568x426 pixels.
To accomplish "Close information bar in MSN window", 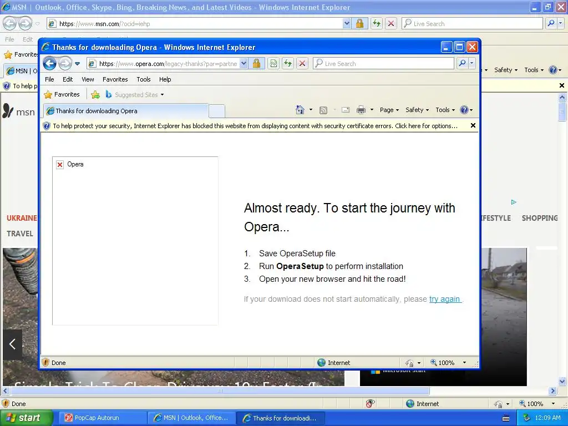I will 561,86.
